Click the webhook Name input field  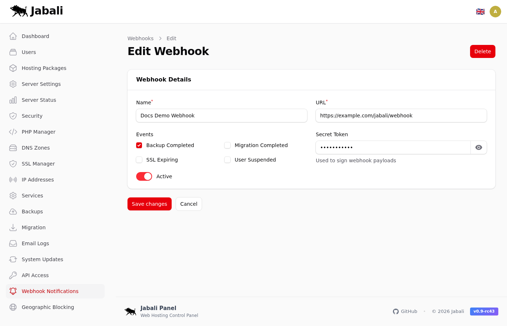221,116
